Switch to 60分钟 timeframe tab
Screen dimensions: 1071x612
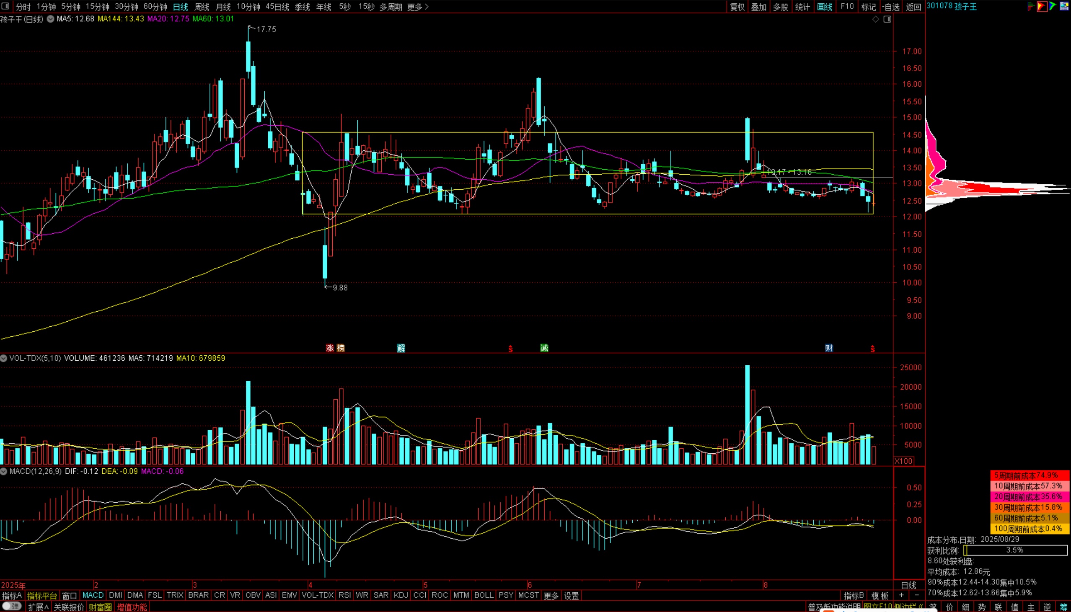pyautogui.click(x=155, y=7)
